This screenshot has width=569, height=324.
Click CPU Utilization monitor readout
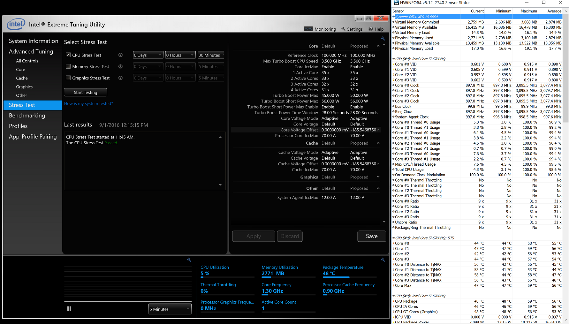coord(228,271)
